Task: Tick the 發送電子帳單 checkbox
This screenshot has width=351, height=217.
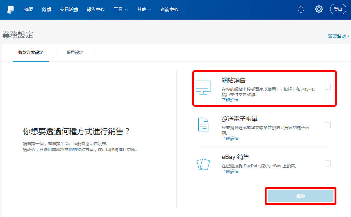Action: pyautogui.click(x=328, y=125)
